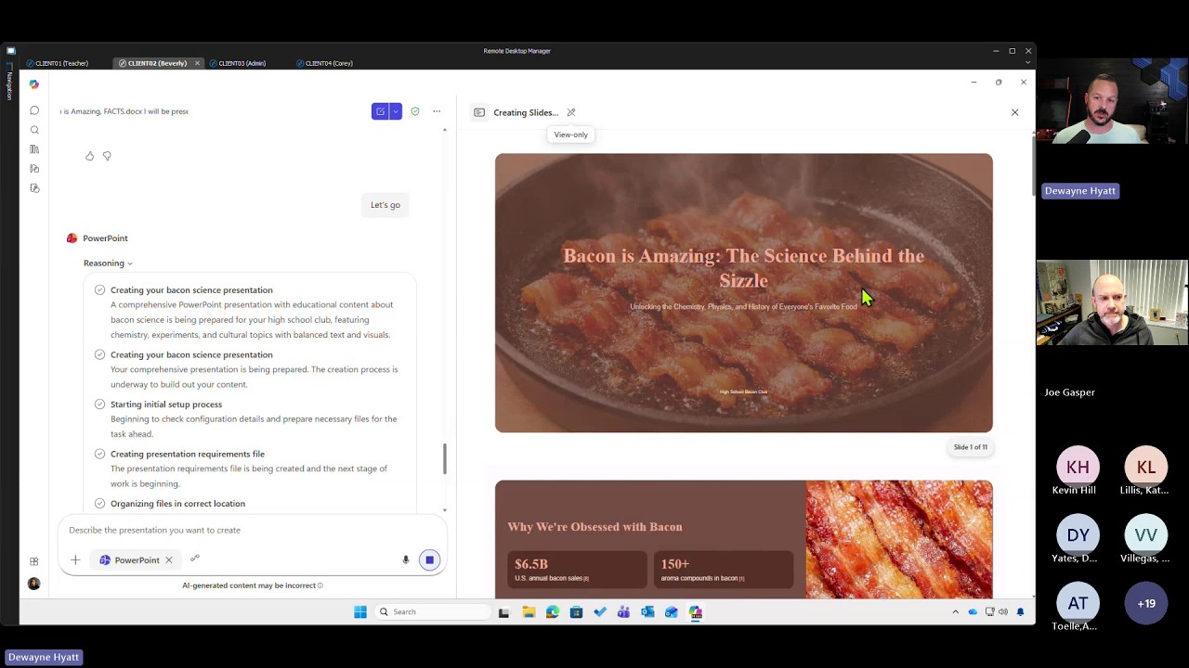Show hidden system tray icons chevron
This screenshot has height=668, width=1189.
(x=955, y=612)
